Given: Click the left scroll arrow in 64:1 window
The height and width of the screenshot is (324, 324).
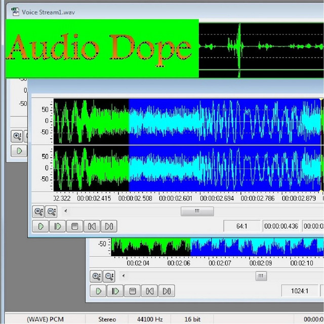Looking at the screenshot, I should click(x=65, y=211).
